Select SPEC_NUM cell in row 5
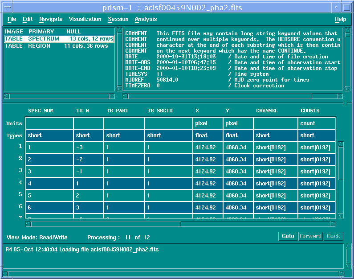This screenshot has width=354, height=279. pyautogui.click(x=49, y=195)
